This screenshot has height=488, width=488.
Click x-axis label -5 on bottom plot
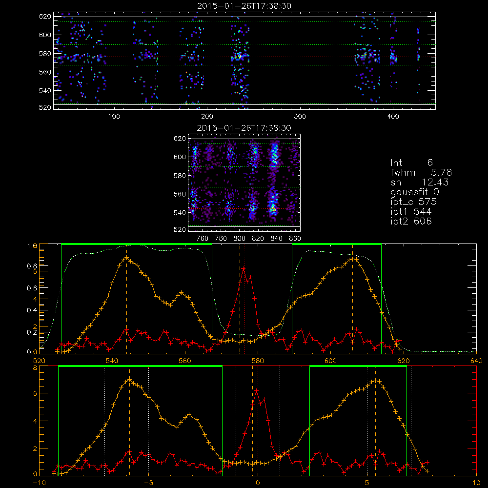(148, 483)
